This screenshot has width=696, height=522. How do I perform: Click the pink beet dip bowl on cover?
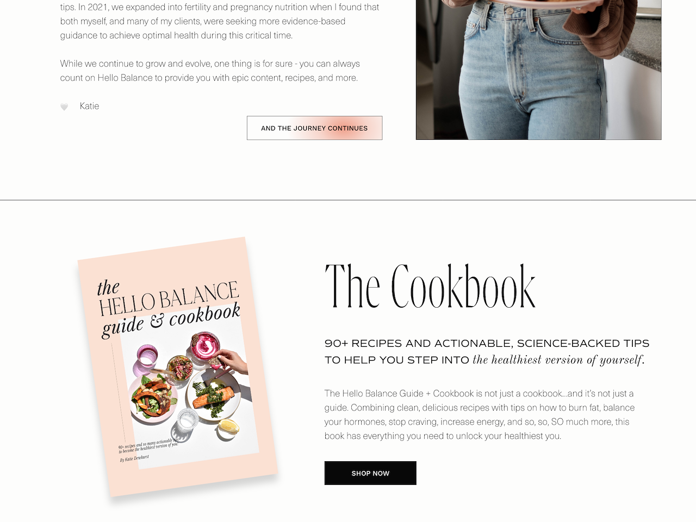point(206,345)
